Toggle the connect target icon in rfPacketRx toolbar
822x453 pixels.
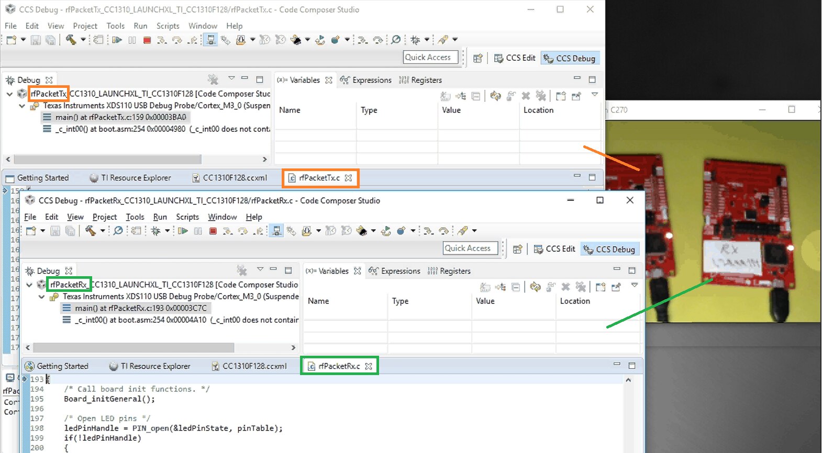tap(276, 231)
